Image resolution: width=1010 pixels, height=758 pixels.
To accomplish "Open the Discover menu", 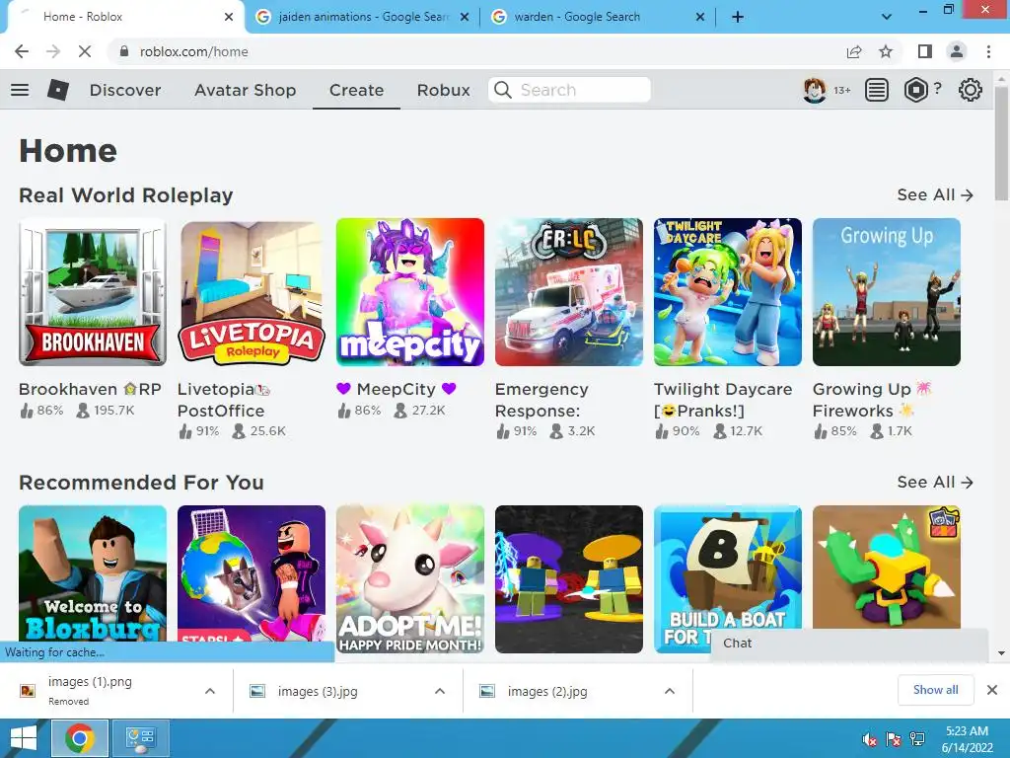I will 125,90.
